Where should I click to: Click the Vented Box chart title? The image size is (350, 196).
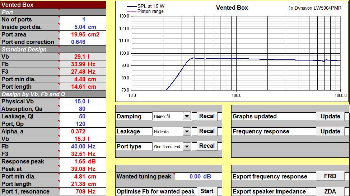coord(232,8)
